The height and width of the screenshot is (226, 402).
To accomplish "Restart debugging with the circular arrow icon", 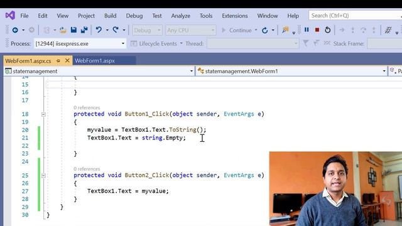I will [328, 30].
